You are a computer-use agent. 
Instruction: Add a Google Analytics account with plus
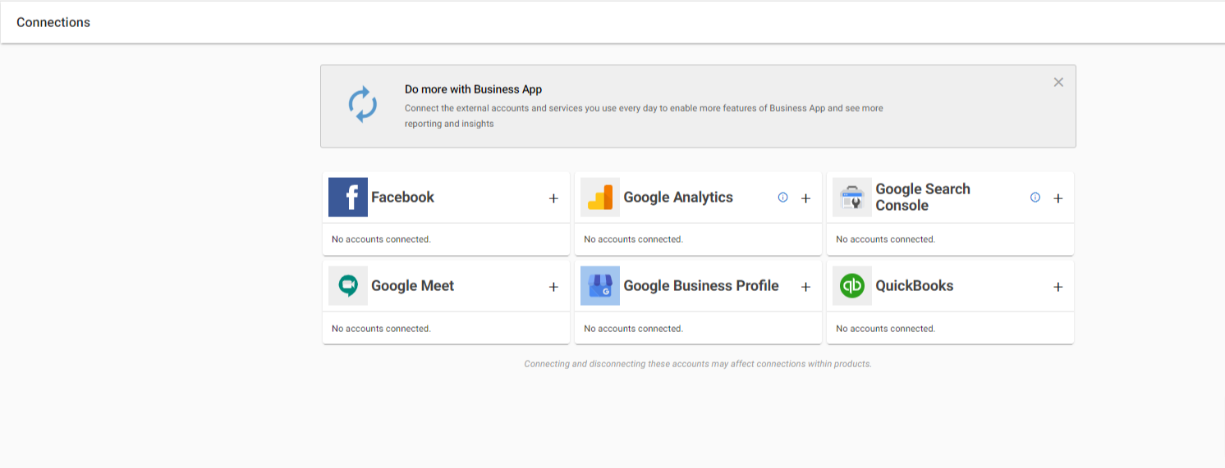(805, 198)
